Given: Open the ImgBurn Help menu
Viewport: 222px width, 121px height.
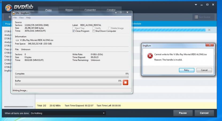Looking at the screenshot, I should click(28, 18).
